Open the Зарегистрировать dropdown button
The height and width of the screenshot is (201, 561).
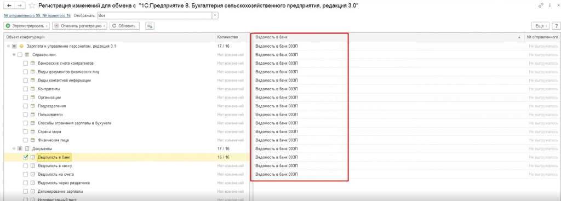(x=27, y=26)
